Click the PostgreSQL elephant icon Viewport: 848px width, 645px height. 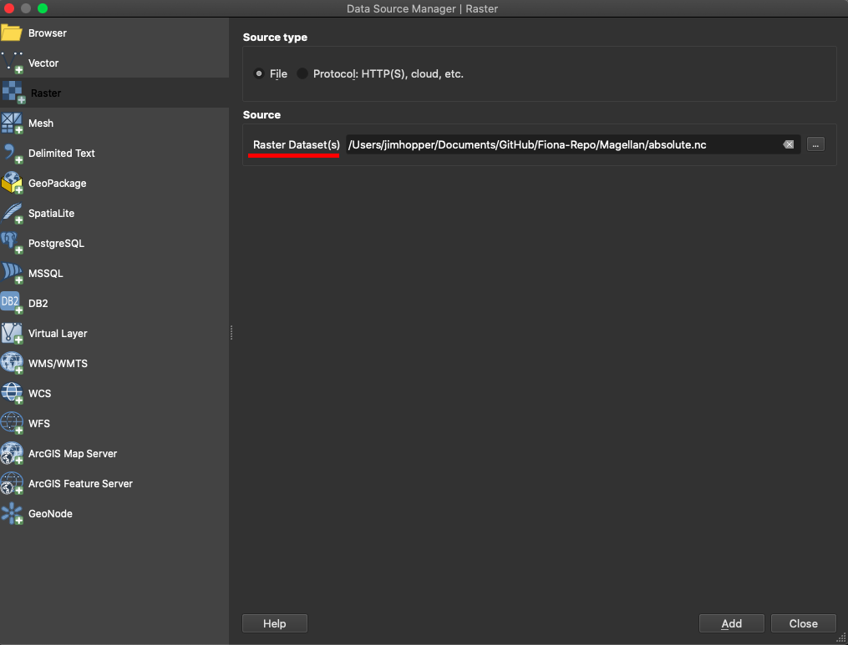pyautogui.click(x=13, y=244)
